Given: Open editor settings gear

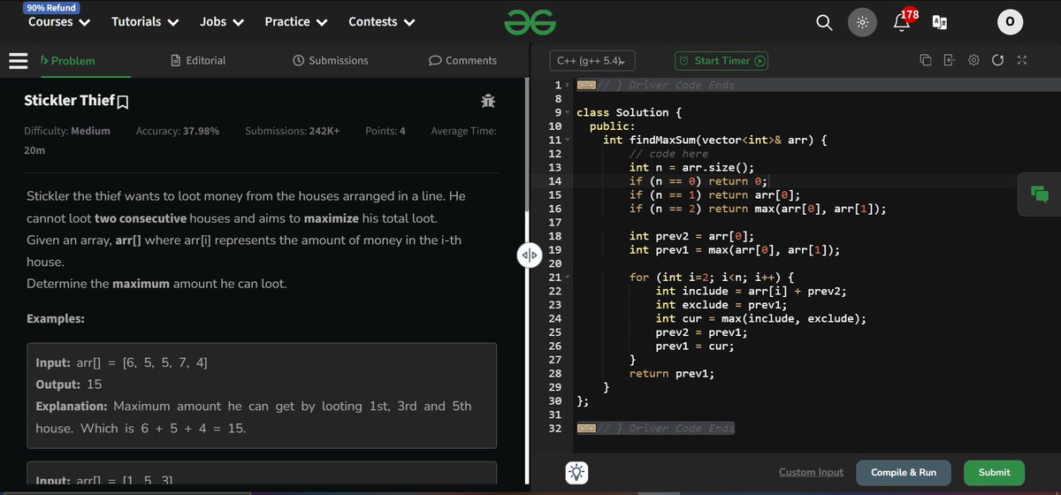Looking at the screenshot, I should point(973,60).
